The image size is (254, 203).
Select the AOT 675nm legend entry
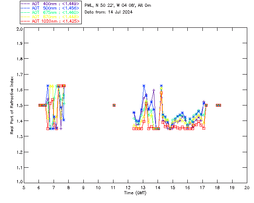click(x=50, y=12)
